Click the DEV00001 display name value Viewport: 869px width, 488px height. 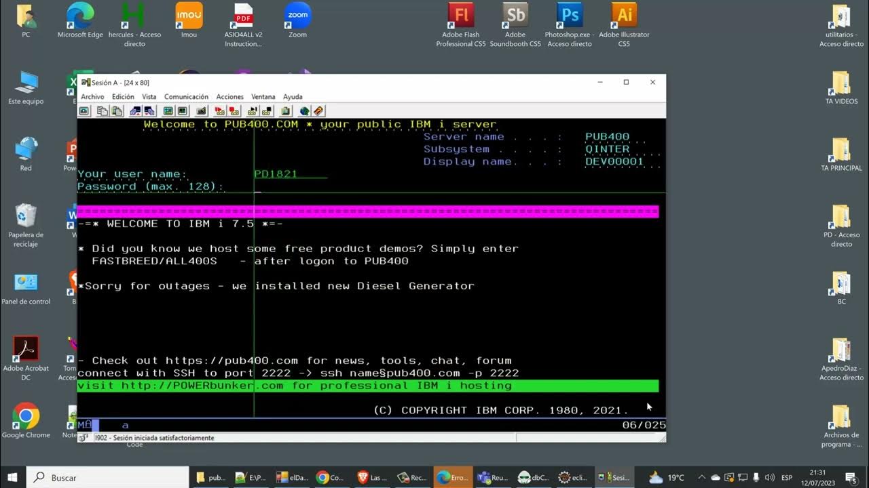[x=614, y=161]
